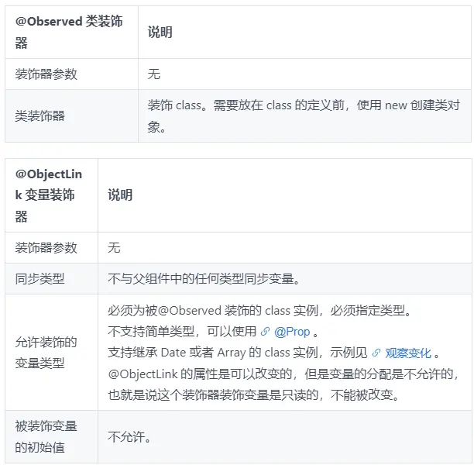Open the 观察变化 link
The image size is (474, 465).
pos(408,353)
